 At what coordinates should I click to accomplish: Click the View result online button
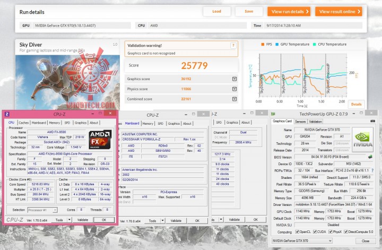(338, 12)
